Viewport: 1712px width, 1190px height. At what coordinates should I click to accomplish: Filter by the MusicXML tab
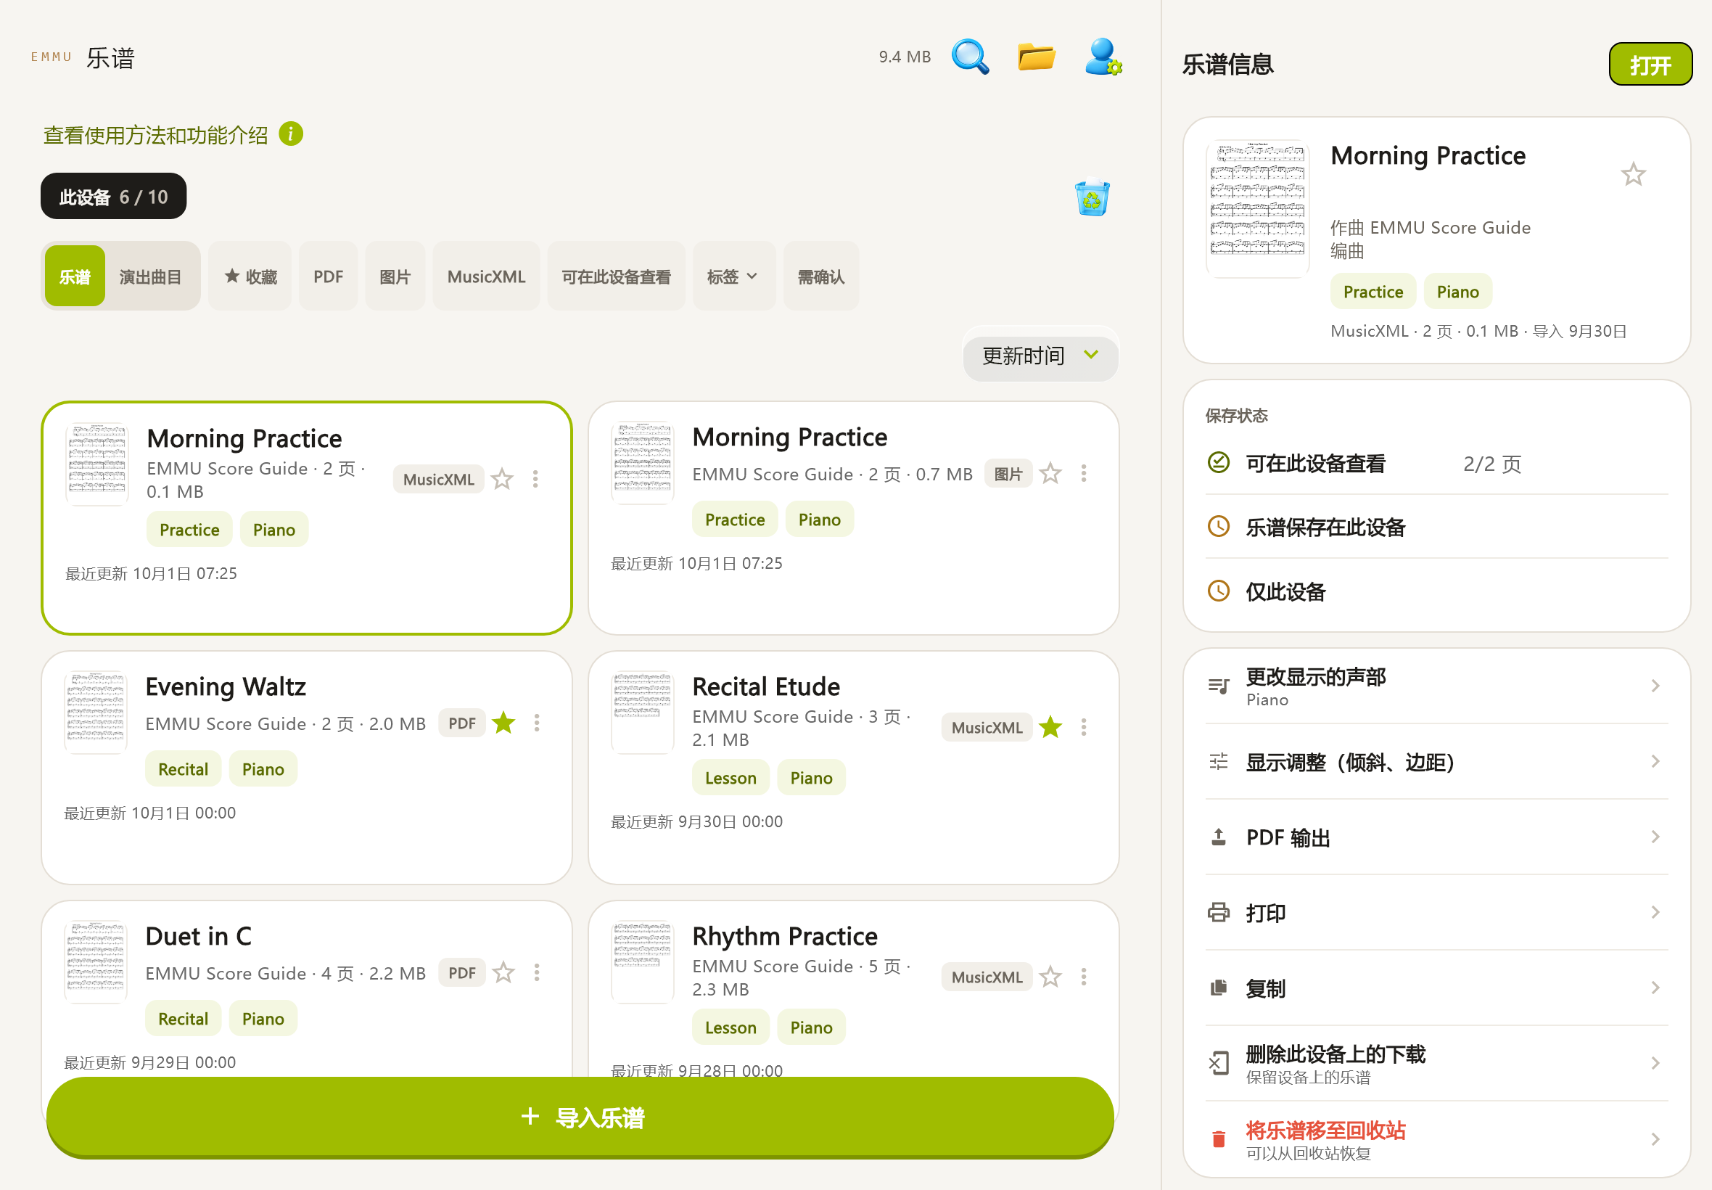(x=486, y=276)
